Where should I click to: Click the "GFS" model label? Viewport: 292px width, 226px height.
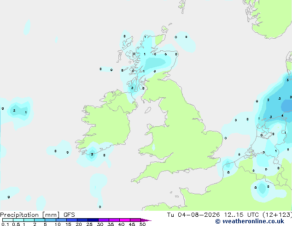(69, 215)
